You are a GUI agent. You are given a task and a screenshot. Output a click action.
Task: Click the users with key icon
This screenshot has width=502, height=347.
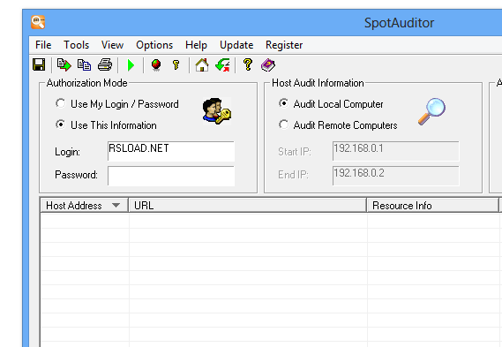[217, 111]
